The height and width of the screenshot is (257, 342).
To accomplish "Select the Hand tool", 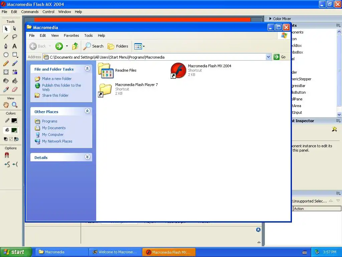I will pyautogui.click(x=6, y=105).
